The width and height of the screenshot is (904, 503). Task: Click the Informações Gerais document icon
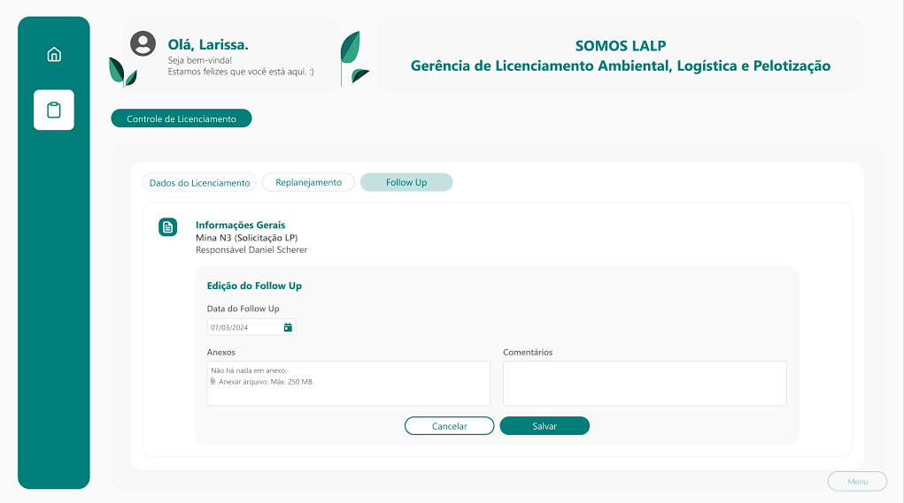coord(167,227)
